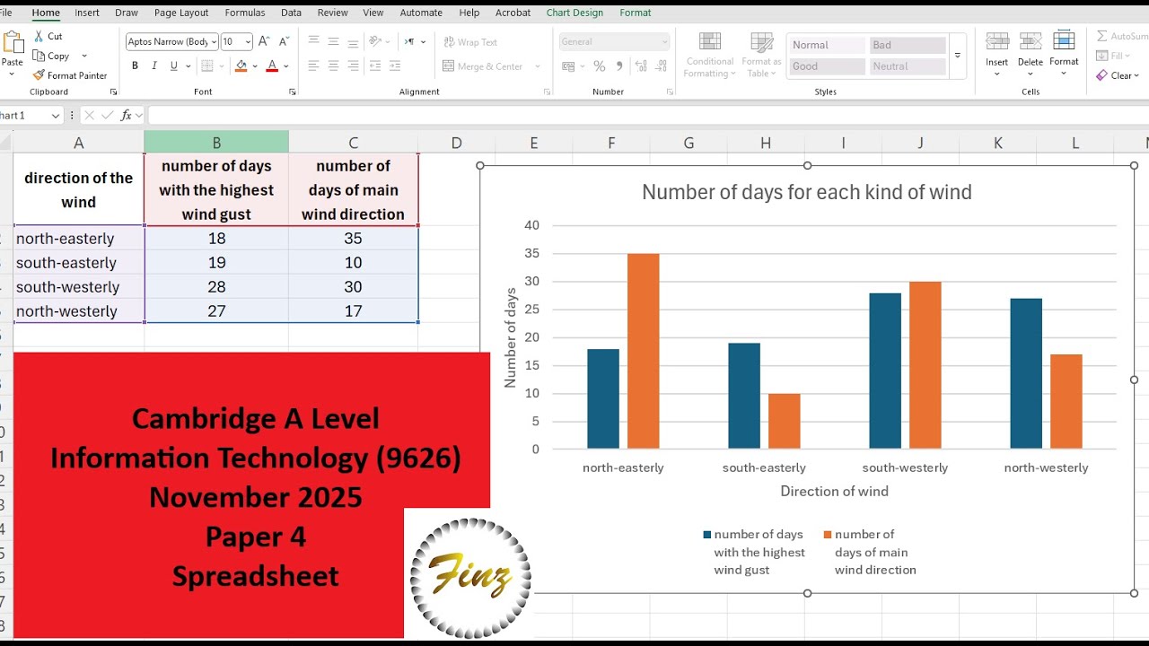This screenshot has width=1149, height=646.
Task: Click the Delete Cells icon
Action: [x=1031, y=41]
